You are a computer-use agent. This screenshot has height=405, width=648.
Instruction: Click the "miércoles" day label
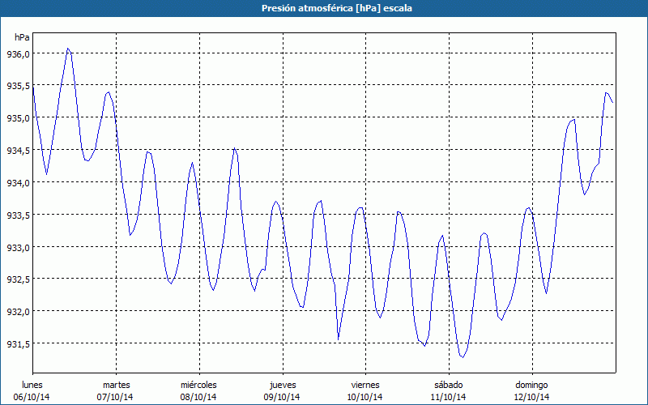coord(198,384)
